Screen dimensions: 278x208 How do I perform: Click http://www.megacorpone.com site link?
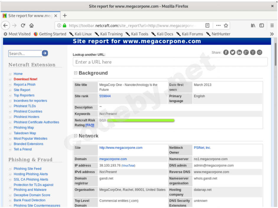tap(121, 148)
